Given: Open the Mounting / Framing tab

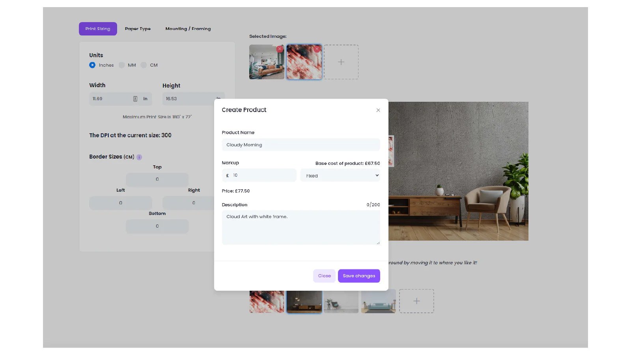Looking at the screenshot, I should [x=188, y=29].
